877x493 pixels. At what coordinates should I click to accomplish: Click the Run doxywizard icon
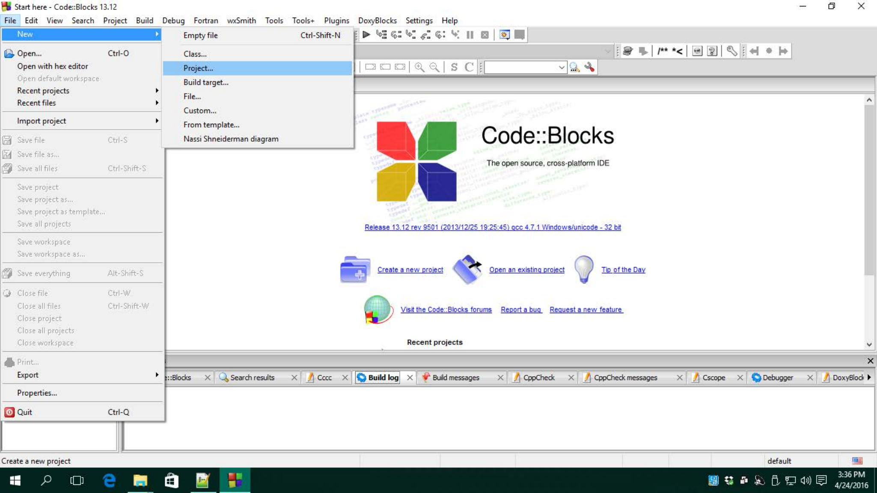point(628,51)
